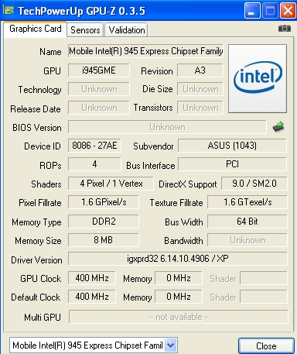Close the window with the red X
The height and width of the screenshot is (354, 297).
(x=288, y=11)
